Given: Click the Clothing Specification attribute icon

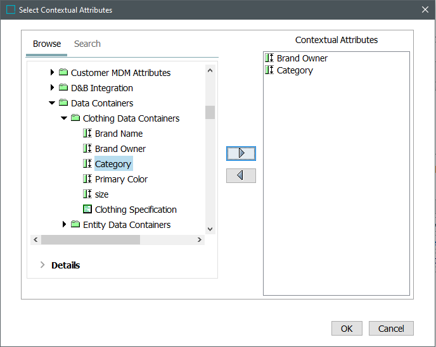Looking at the screenshot, I should coord(87,210).
